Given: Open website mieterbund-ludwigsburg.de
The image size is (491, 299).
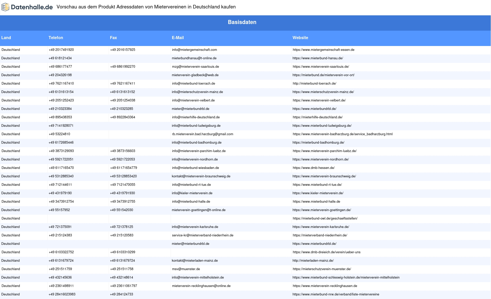Looking at the screenshot, I should pos(322,126).
